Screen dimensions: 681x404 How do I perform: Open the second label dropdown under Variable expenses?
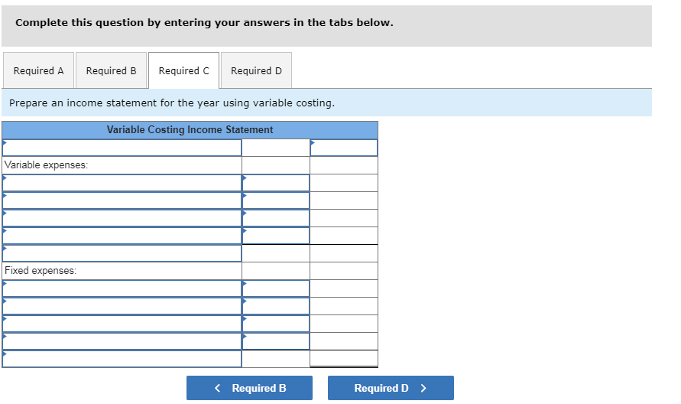coord(122,200)
